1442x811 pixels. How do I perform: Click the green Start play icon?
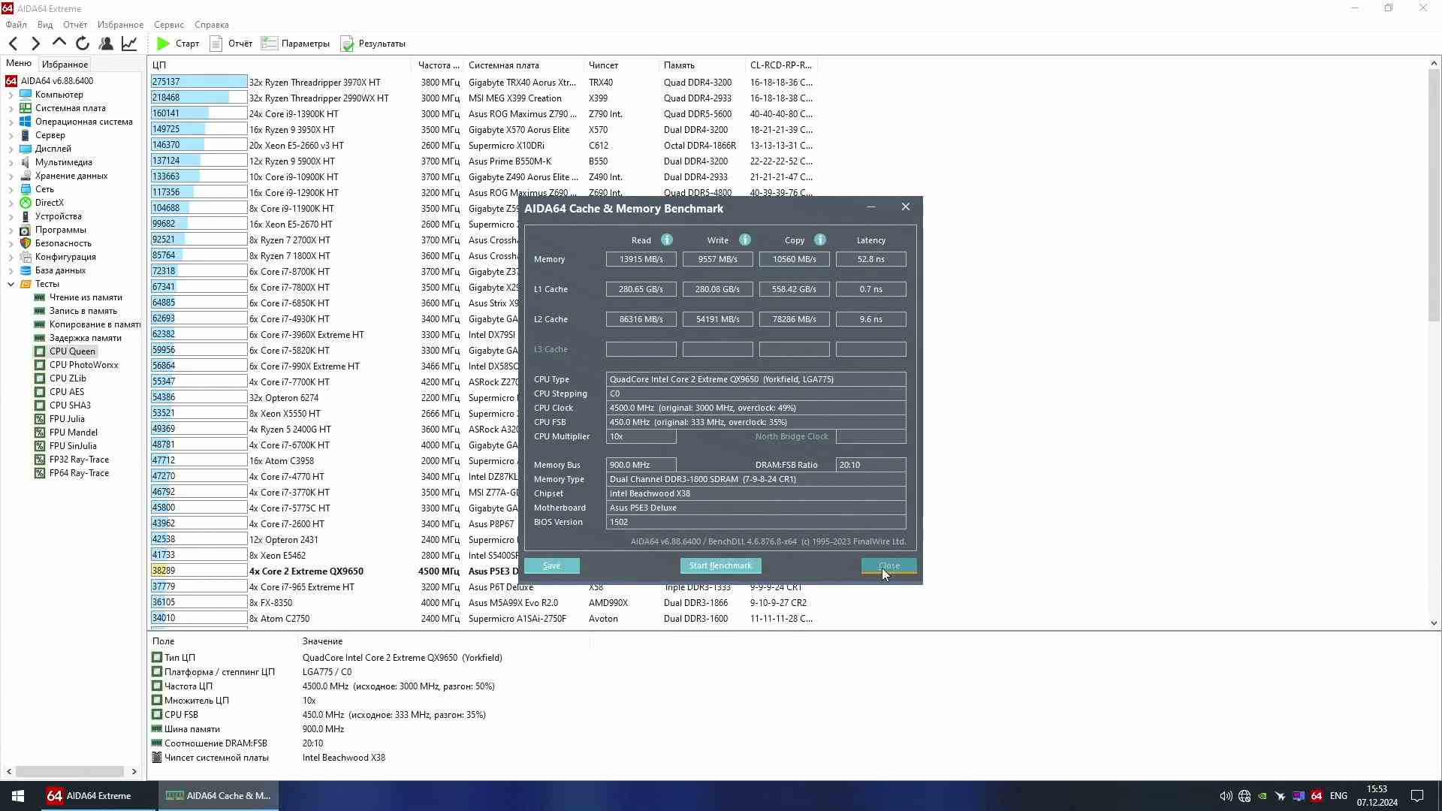point(163,44)
